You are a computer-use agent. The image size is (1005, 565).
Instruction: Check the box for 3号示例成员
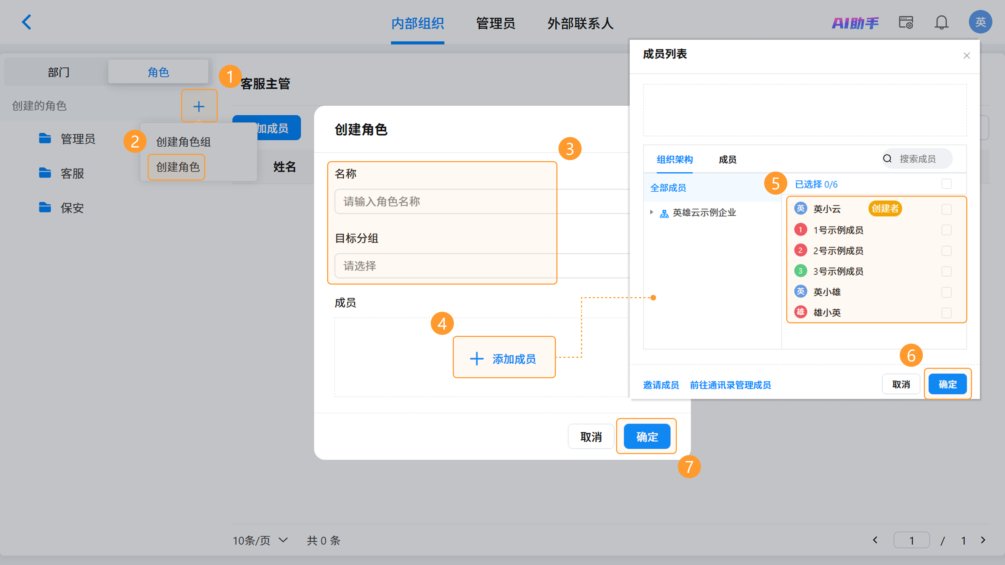tap(946, 272)
